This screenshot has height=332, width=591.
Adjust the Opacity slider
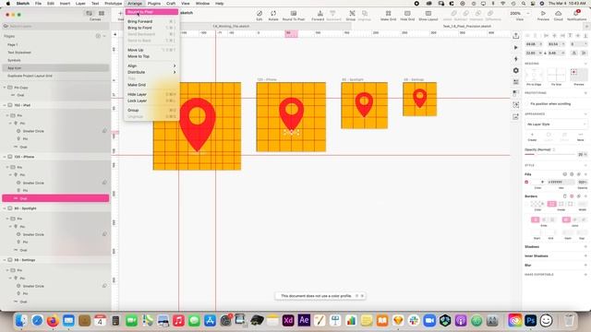click(550, 154)
